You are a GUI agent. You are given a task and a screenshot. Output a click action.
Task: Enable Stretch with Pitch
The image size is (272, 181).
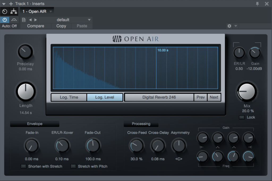coord(73,166)
